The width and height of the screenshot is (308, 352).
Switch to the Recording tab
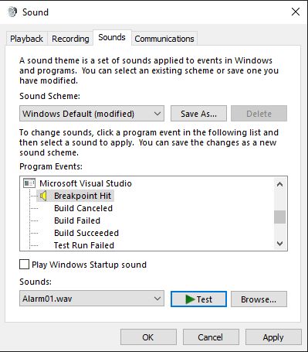pos(70,39)
